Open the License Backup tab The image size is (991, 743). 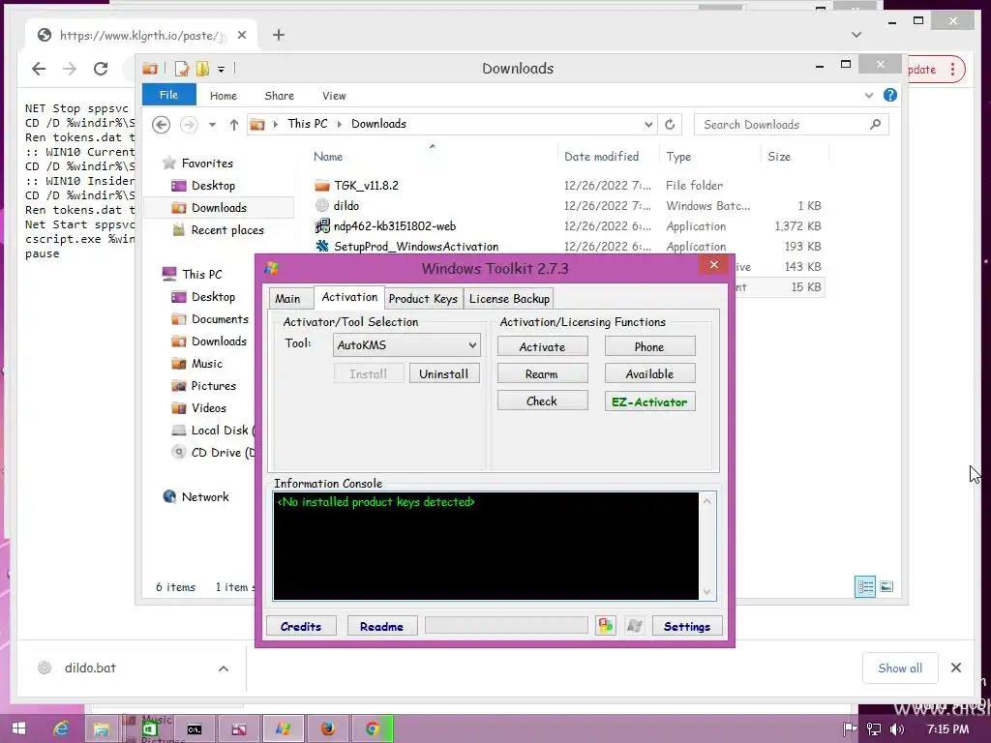[509, 298]
